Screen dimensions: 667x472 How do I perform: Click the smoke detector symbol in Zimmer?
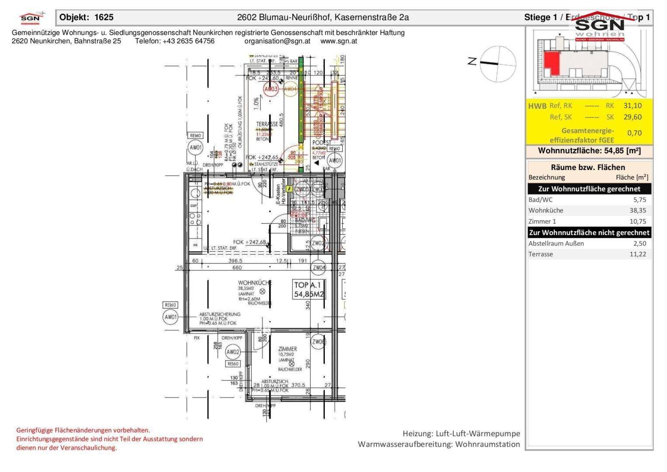tap(292, 363)
